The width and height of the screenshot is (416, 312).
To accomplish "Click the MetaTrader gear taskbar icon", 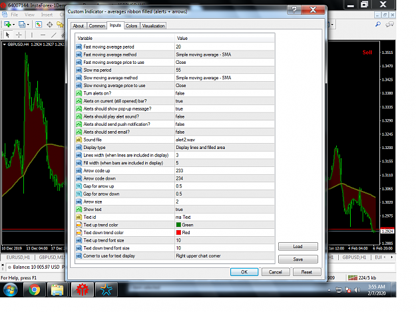I will click(x=83, y=289).
